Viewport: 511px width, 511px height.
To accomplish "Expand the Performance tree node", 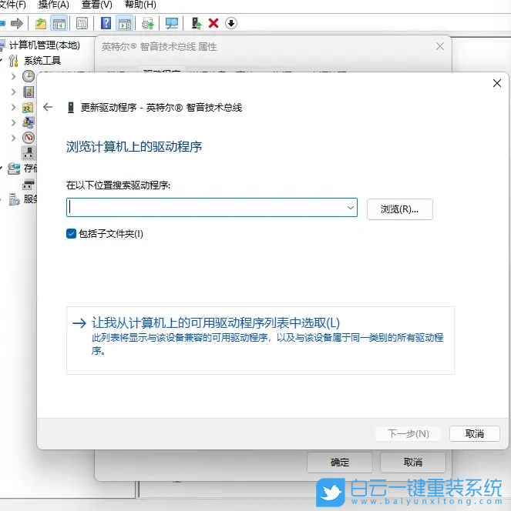I will 13,138.
